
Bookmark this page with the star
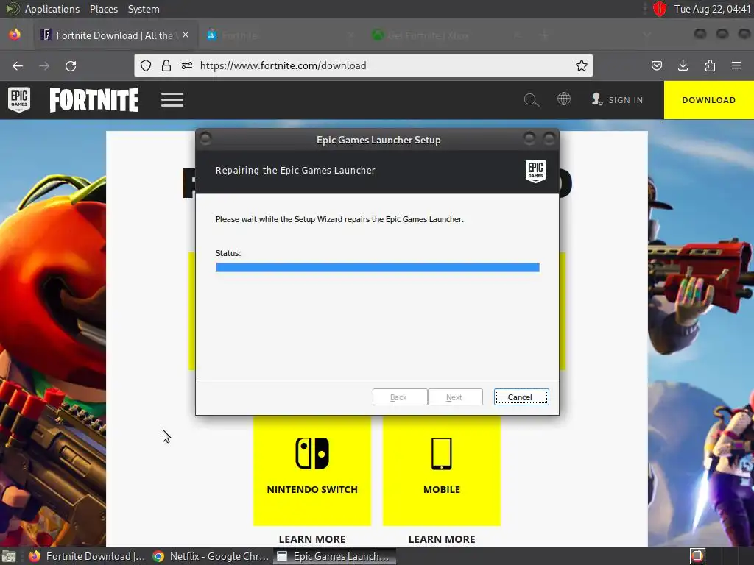click(x=582, y=65)
